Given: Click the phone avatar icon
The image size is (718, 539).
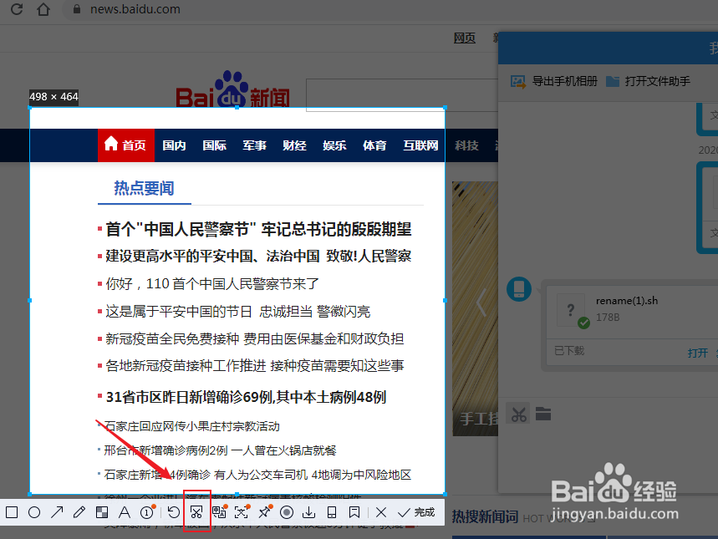Looking at the screenshot, I should (519, 289).
